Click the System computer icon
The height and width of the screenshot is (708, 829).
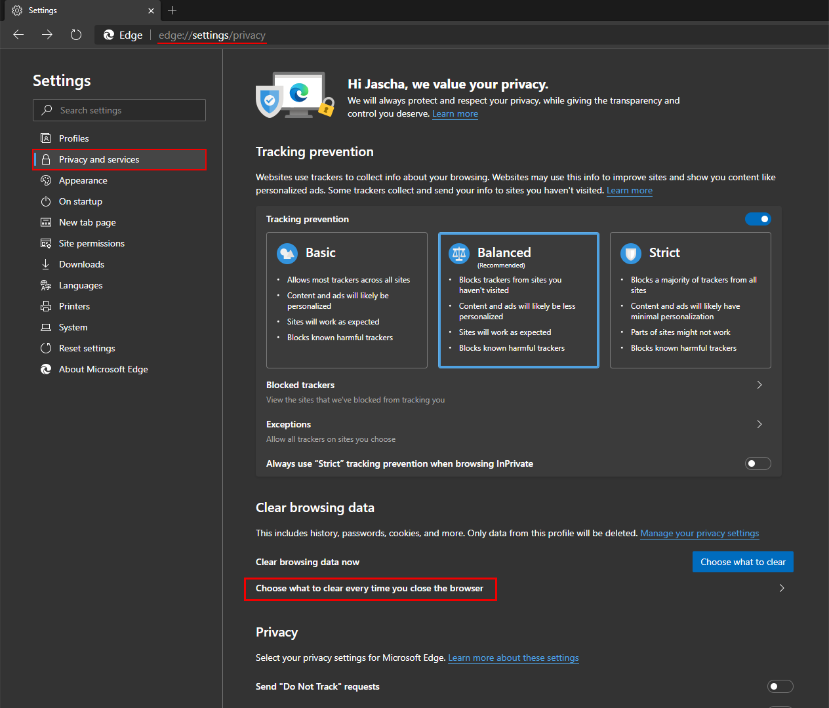pos(46,327)
